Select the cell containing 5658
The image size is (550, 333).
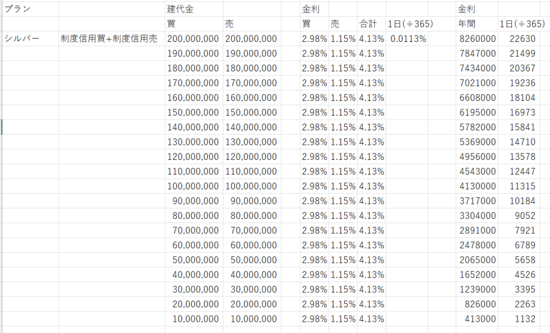(x=526, y=260)
